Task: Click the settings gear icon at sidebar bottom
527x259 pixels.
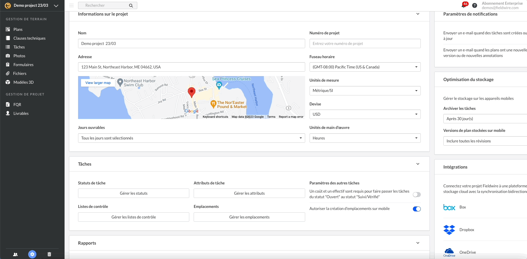Action: (x=32, y=254)
